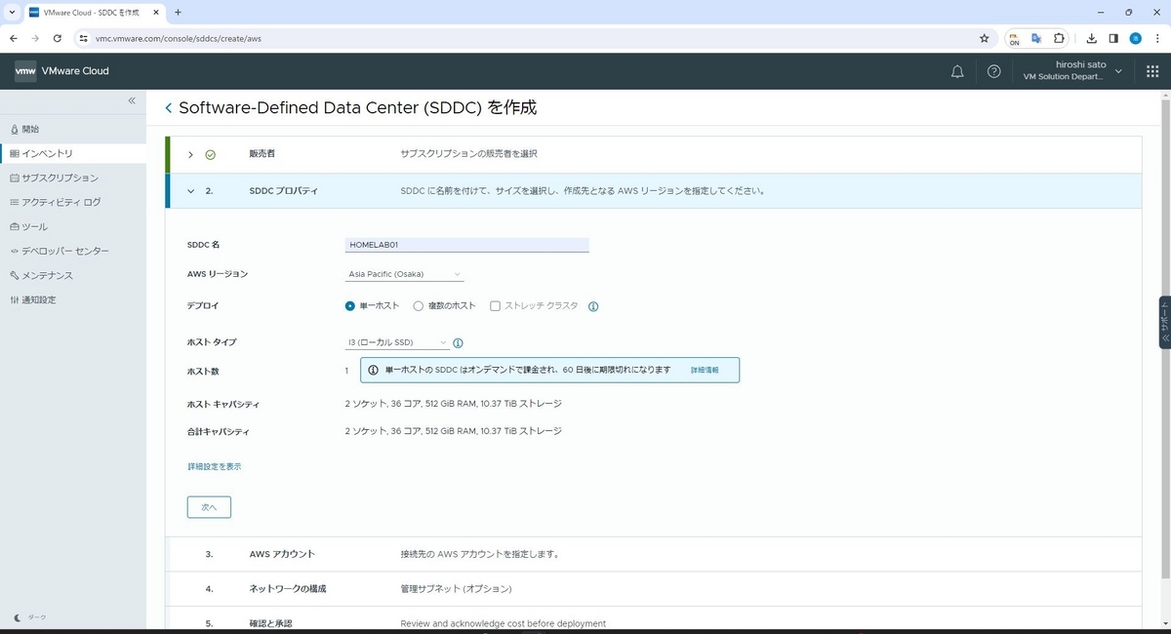1171x634 pixels.
Task: Click the 次へ button
Action: pyautogui.click(x=209, y=507)
